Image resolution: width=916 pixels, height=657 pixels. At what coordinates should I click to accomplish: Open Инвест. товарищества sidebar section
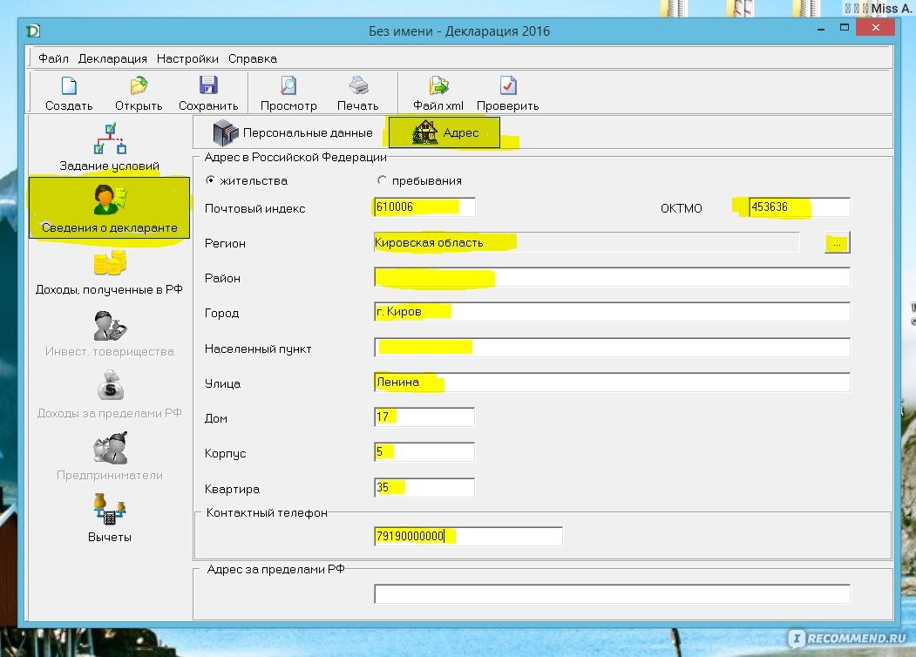coord(109,334)
